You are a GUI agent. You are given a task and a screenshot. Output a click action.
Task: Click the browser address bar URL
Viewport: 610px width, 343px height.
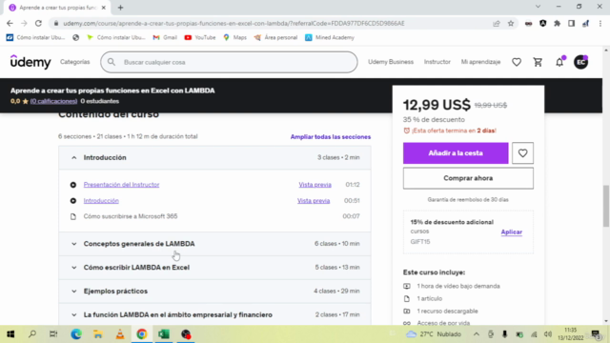click(234, 23)
